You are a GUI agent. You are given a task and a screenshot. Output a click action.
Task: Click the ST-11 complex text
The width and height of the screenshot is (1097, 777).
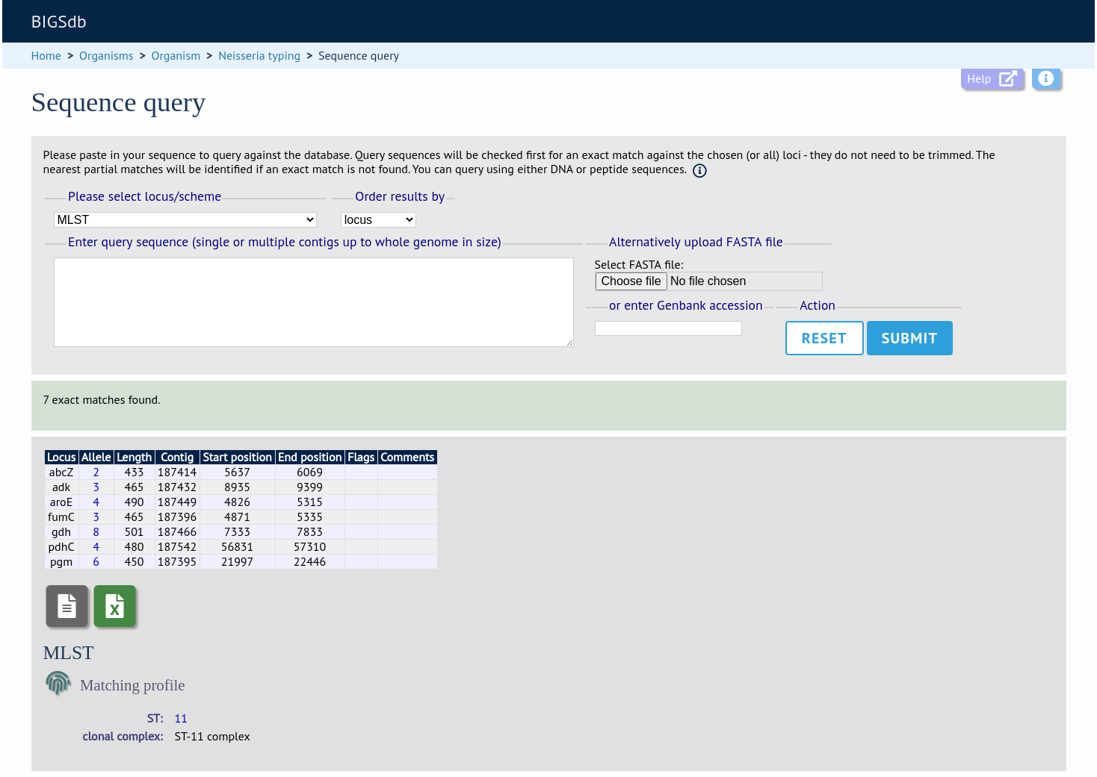pos(212,737)
